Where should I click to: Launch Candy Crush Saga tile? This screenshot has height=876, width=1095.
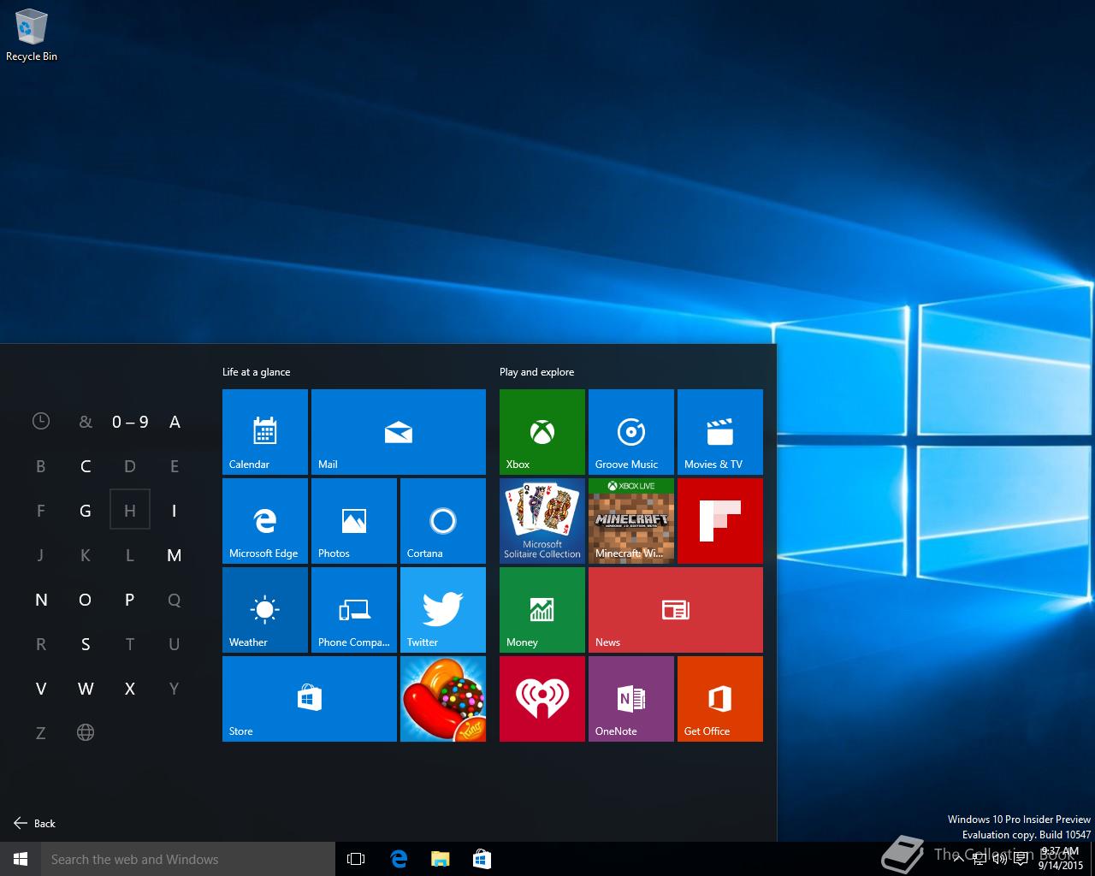(x=443, y=699)
